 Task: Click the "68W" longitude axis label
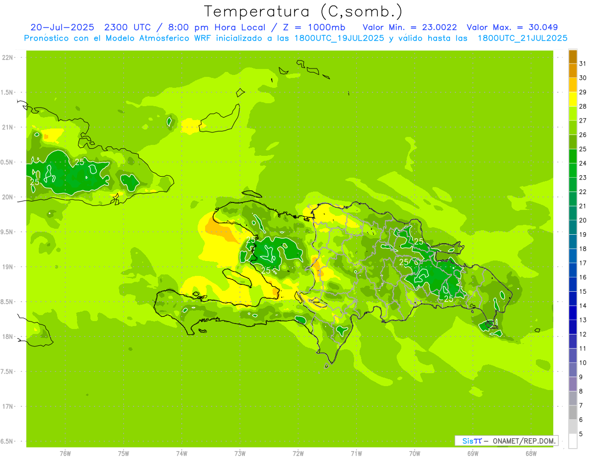coord(531,454)
